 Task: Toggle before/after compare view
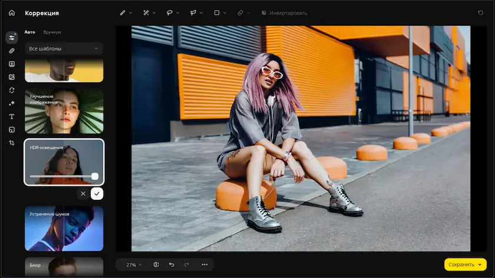(156, 264)
